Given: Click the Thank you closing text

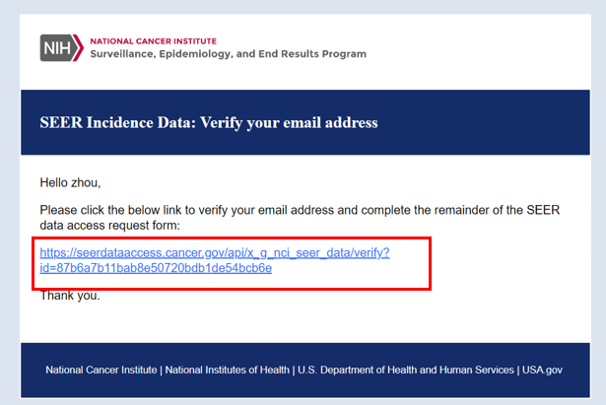Looking at the screenshot, I should click(70, 296).
